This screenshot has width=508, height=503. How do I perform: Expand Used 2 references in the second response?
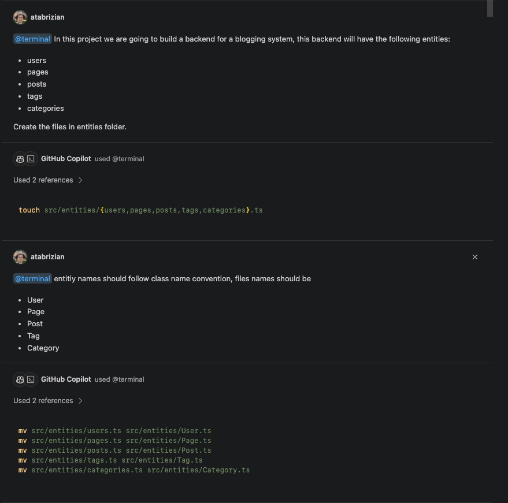[x=43, y=400]
